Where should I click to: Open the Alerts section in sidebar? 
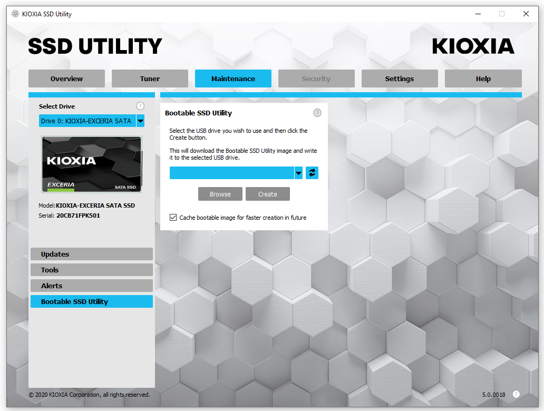(92, 286)
